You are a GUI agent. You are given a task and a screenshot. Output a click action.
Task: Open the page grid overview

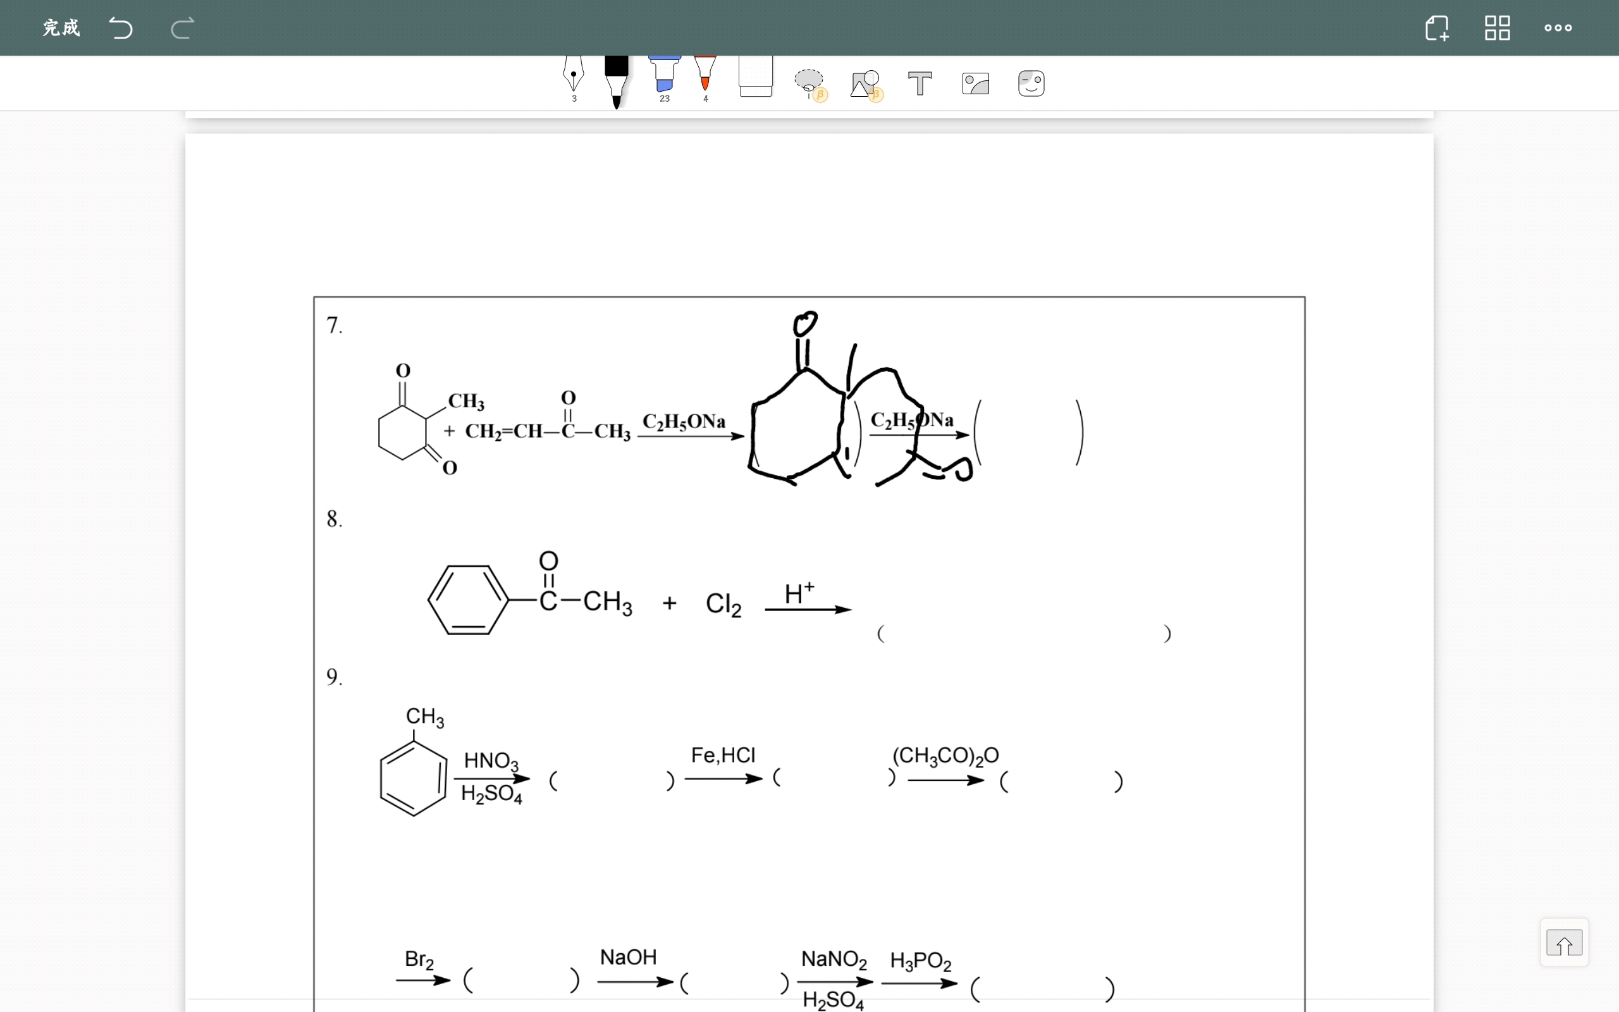coord(1496,28)
